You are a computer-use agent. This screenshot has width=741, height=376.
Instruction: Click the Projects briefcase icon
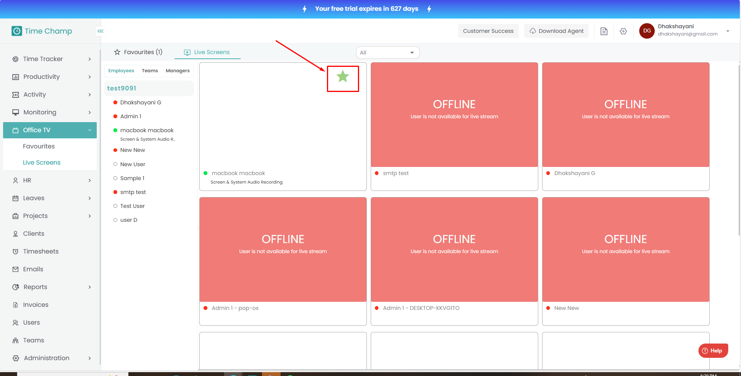click(15, 216)
